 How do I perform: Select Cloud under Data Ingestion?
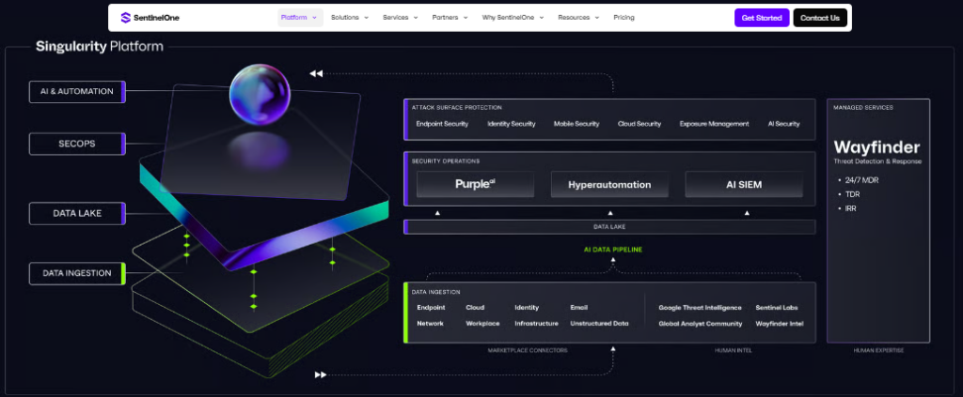click(475, 308)
